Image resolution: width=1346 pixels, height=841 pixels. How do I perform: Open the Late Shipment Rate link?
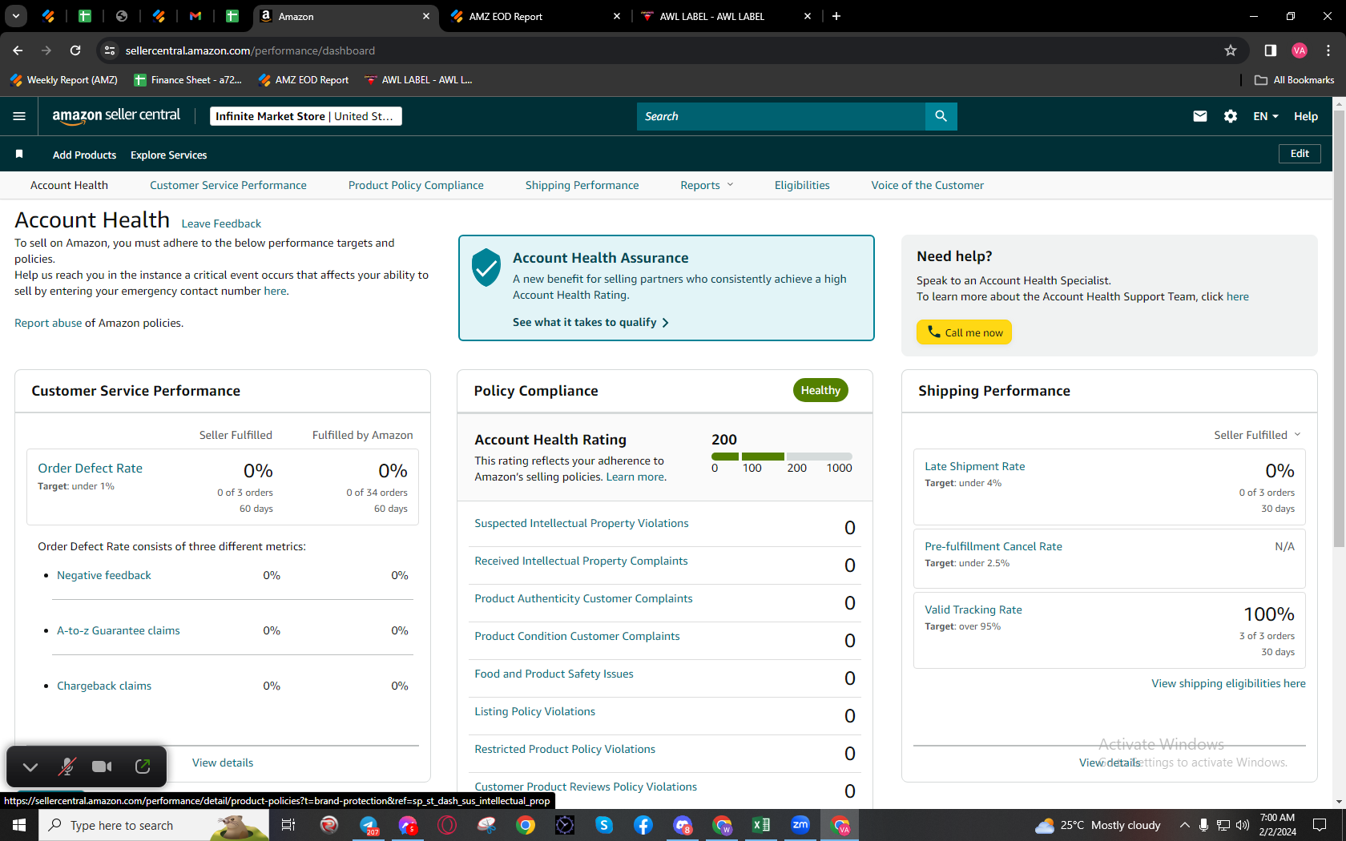[975, 466]
